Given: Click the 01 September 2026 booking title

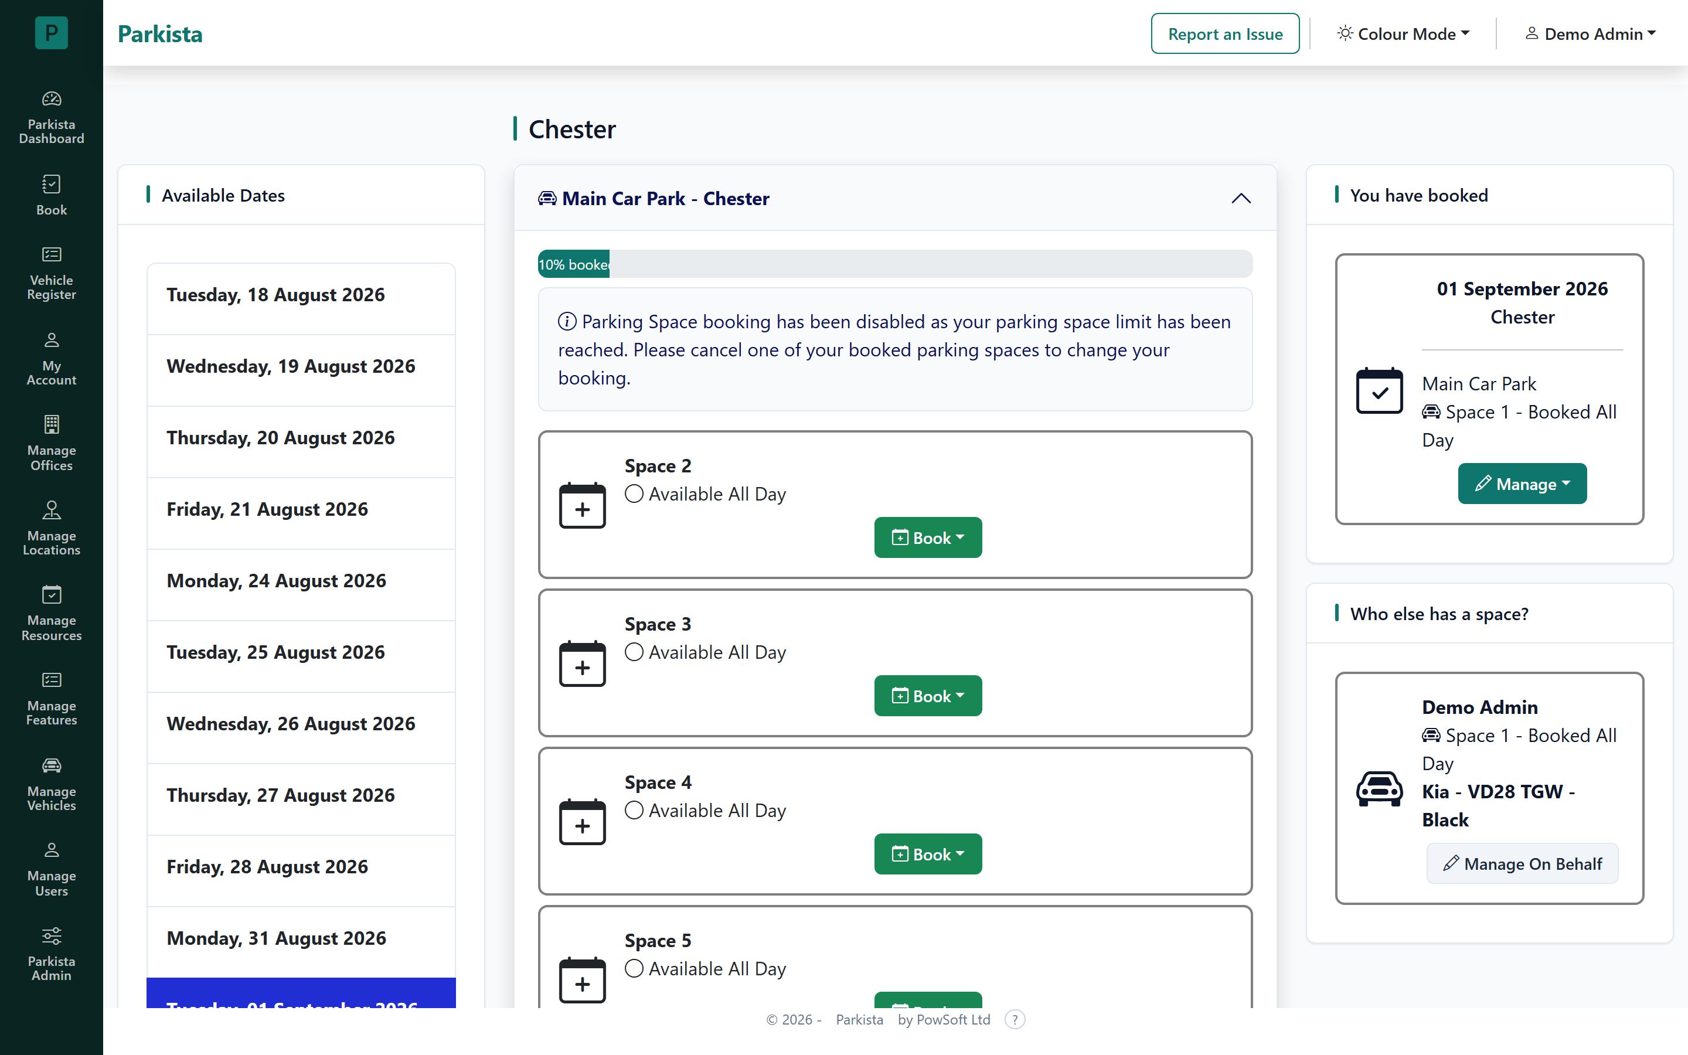Looking at the screenshot, I should click(1522, 289).
